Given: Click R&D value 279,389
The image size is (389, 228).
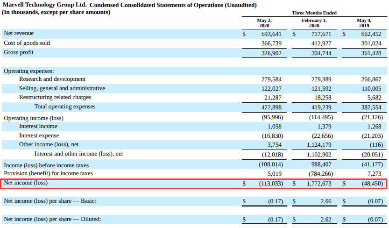Looking at the screenshot, I should click(x=321, y=79).
